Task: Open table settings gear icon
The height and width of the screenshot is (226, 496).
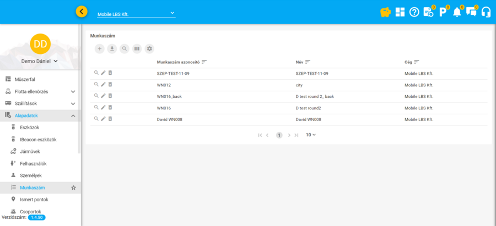Action: [149, 49]
